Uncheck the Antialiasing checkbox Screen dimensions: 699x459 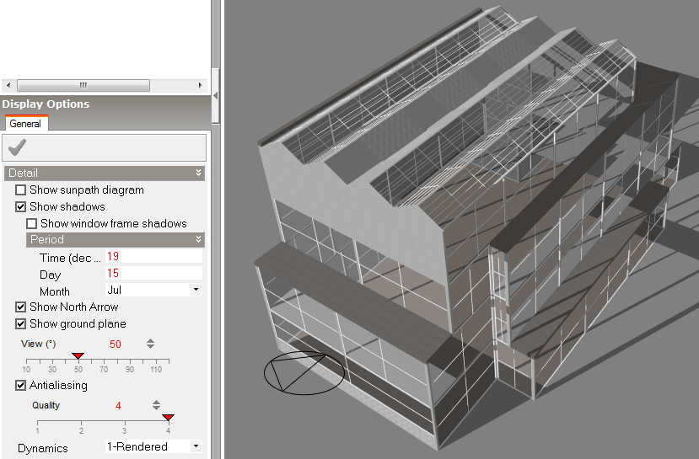point(21,386)
